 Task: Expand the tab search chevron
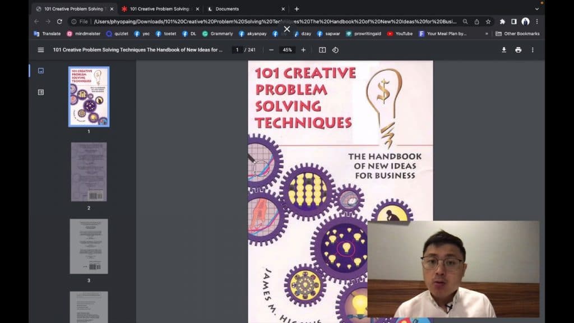[x=536, y=9]
